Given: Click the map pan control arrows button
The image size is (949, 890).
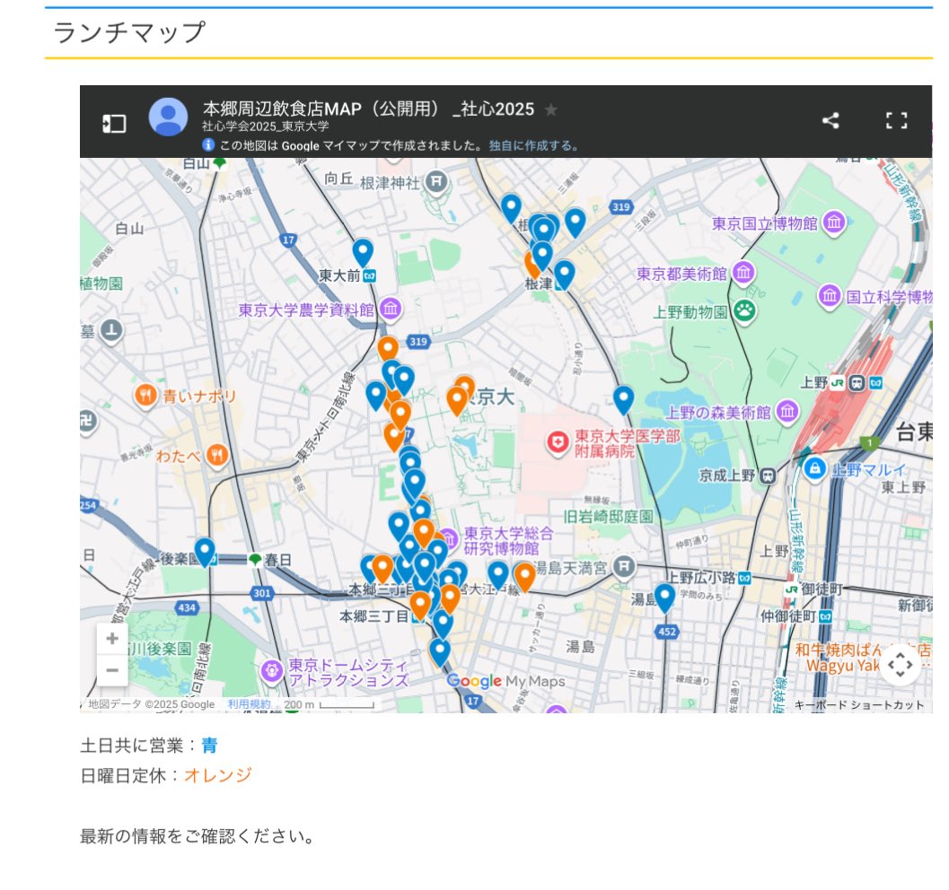Looking at the screenshot, I should point(900,665).
